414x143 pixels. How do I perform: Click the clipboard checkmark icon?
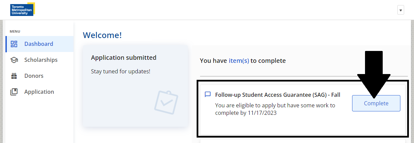pos(166,102)
